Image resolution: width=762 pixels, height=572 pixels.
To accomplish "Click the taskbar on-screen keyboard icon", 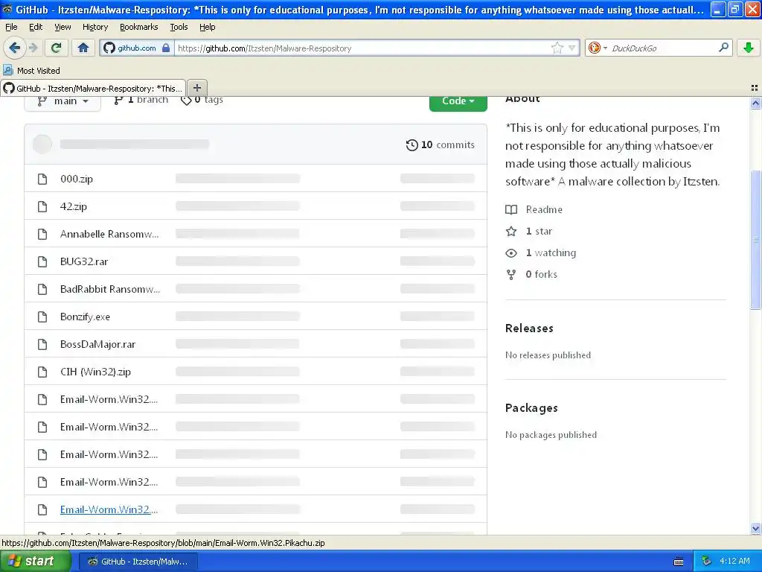I will [679, 562].
